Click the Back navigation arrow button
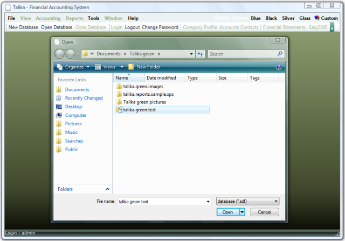This screenshot has height=241, width=345. [60, 54]
